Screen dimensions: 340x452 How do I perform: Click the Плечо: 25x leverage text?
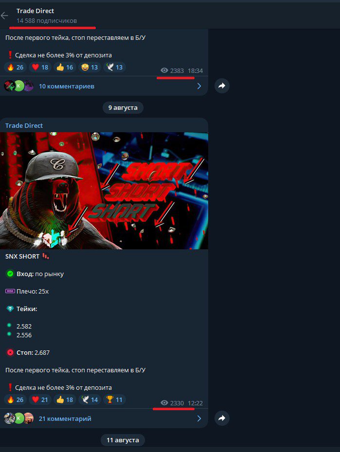pyautogui.click(x=33, y=292)
